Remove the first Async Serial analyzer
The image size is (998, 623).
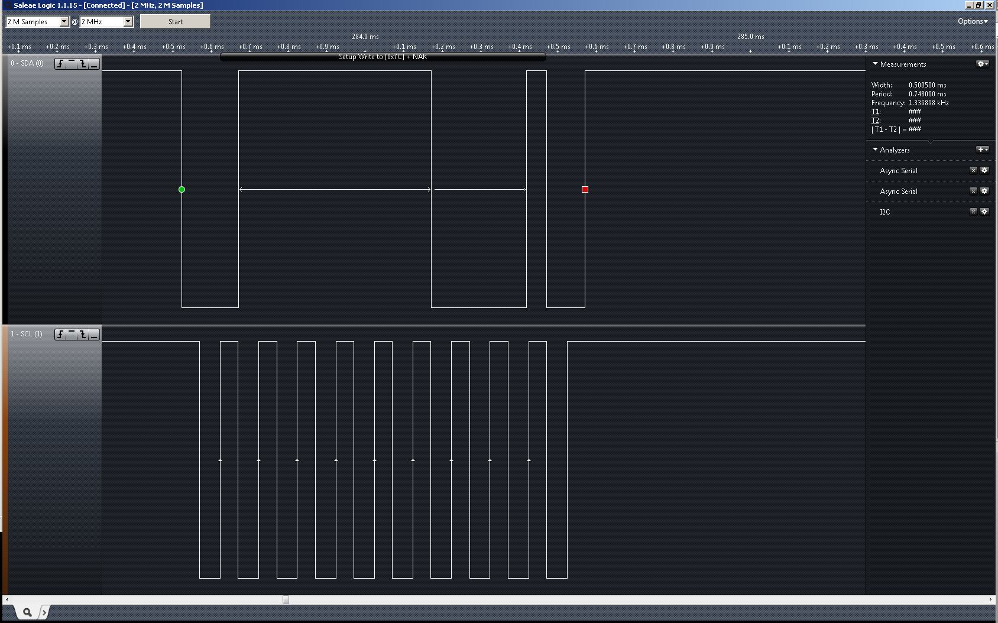[973, 170]
